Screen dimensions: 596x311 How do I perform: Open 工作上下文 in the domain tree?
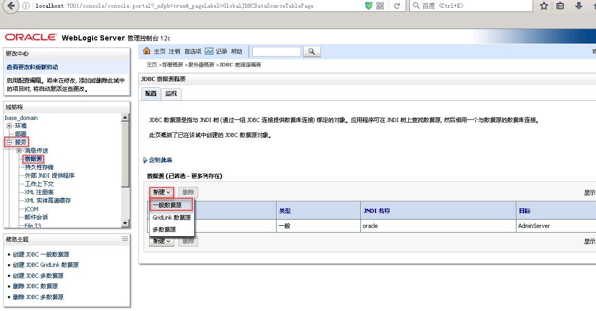click(x=39, y=184)
